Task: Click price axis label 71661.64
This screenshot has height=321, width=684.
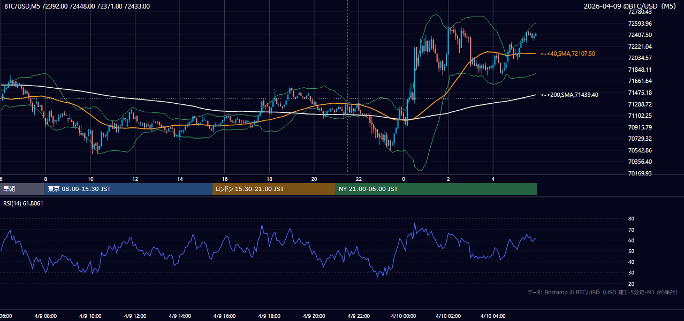Action: 640,81
